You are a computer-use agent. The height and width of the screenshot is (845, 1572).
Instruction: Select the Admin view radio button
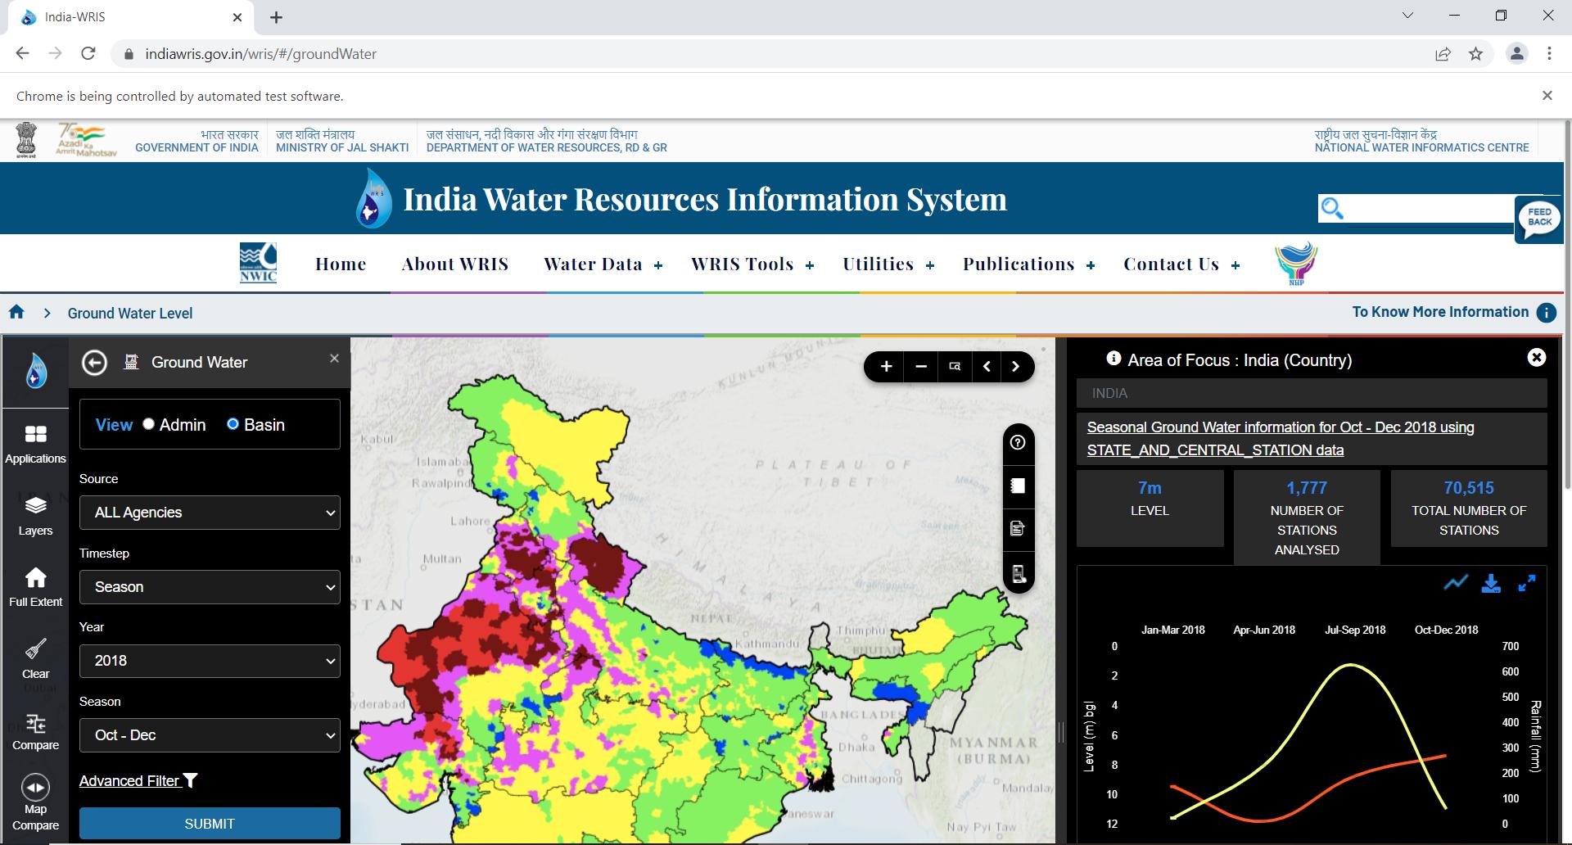pyautogui.click(x=148, y=424)
